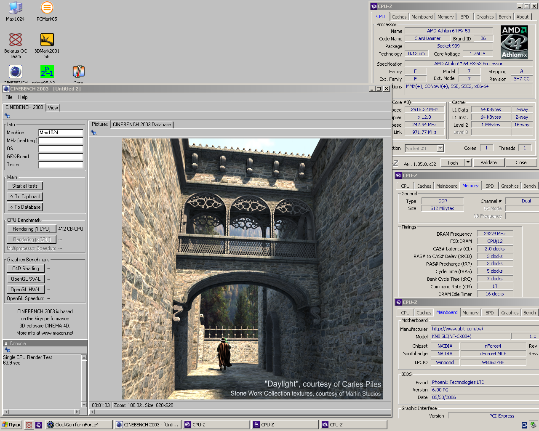This screenshot has height=431, width=539.
Task: Open CPU tab in Mainboard CPU-Z window
Action: (405, 313)
